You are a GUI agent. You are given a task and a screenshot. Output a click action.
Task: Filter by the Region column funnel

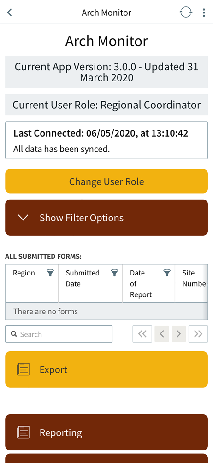click(50, 273)
